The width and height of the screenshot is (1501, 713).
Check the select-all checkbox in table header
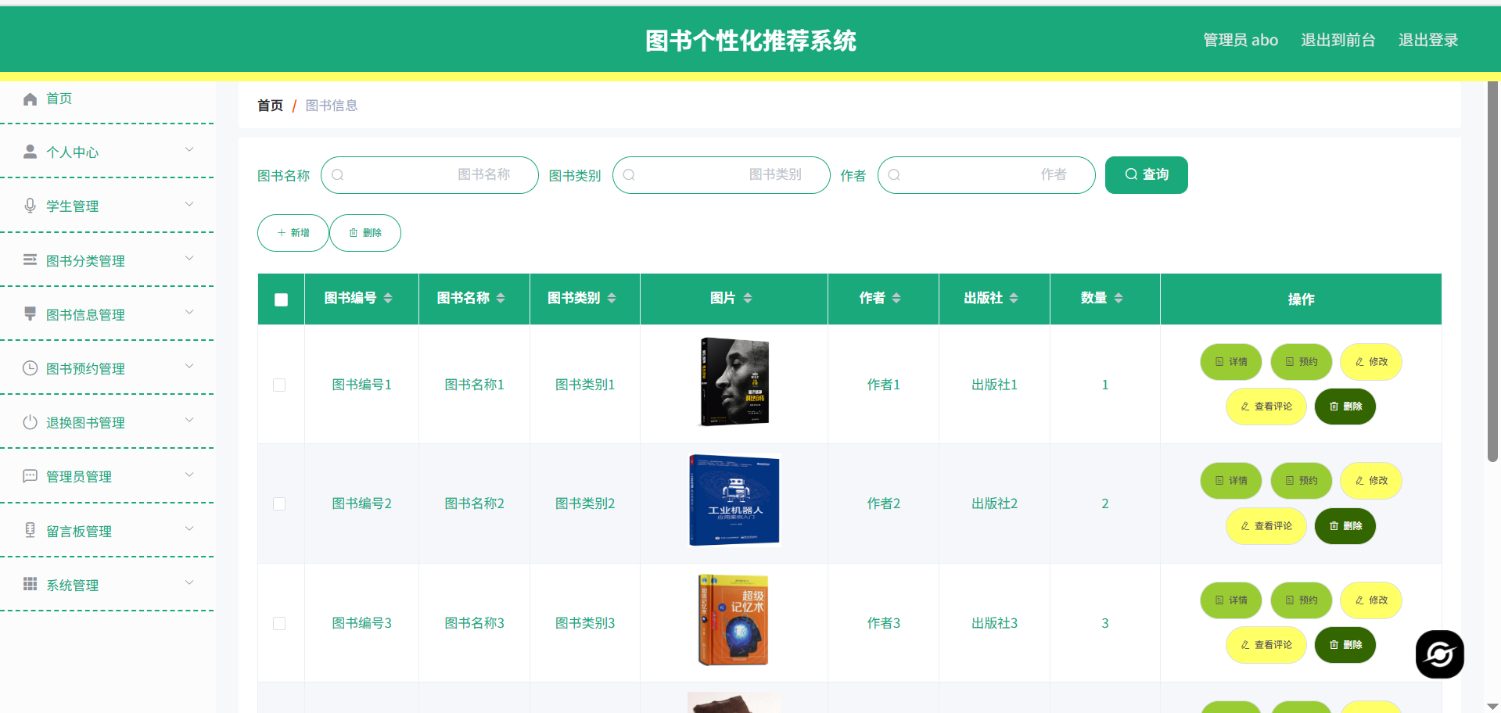click(280, 299)
